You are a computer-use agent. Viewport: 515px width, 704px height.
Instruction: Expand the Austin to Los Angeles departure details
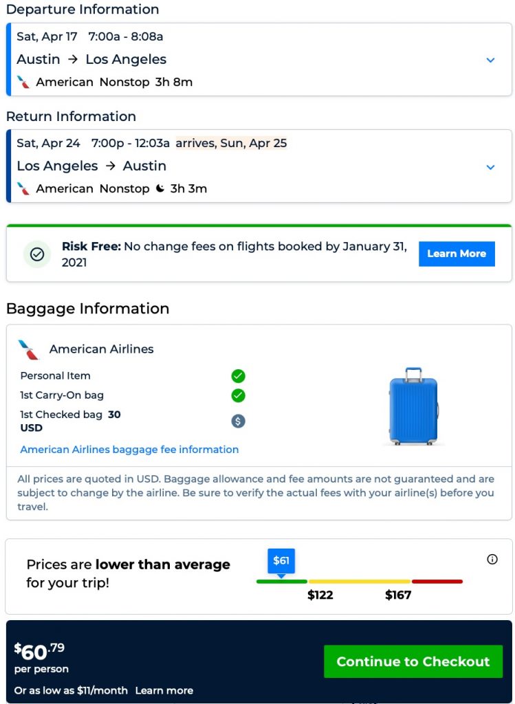(x=490, y=60)
